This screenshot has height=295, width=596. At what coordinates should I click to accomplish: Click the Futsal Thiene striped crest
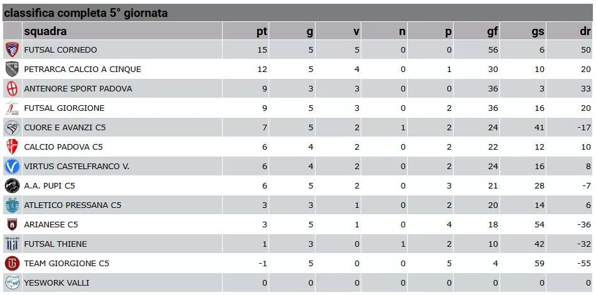coord(12,244)
